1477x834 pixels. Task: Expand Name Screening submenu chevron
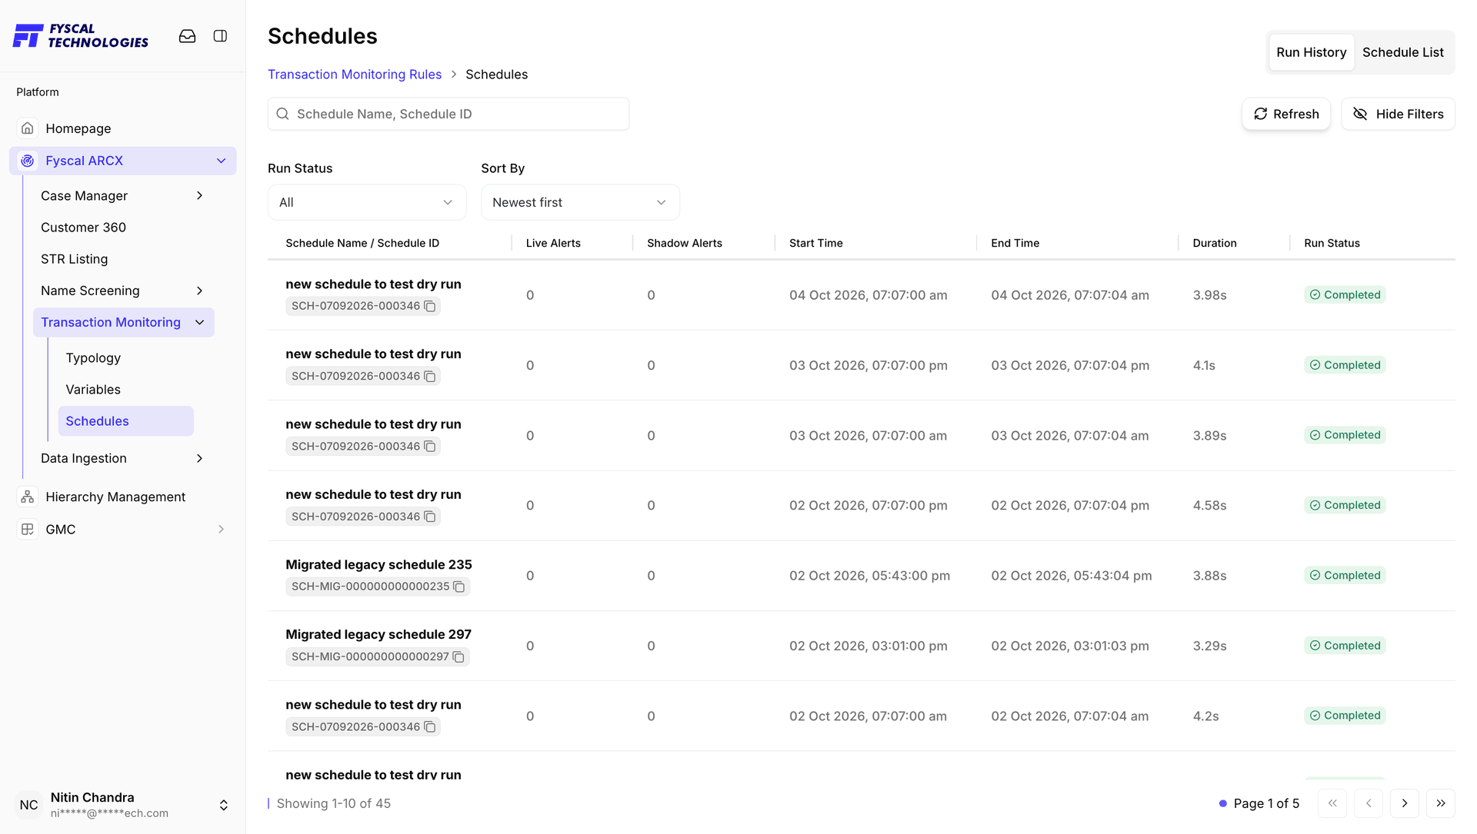point(200,291)
